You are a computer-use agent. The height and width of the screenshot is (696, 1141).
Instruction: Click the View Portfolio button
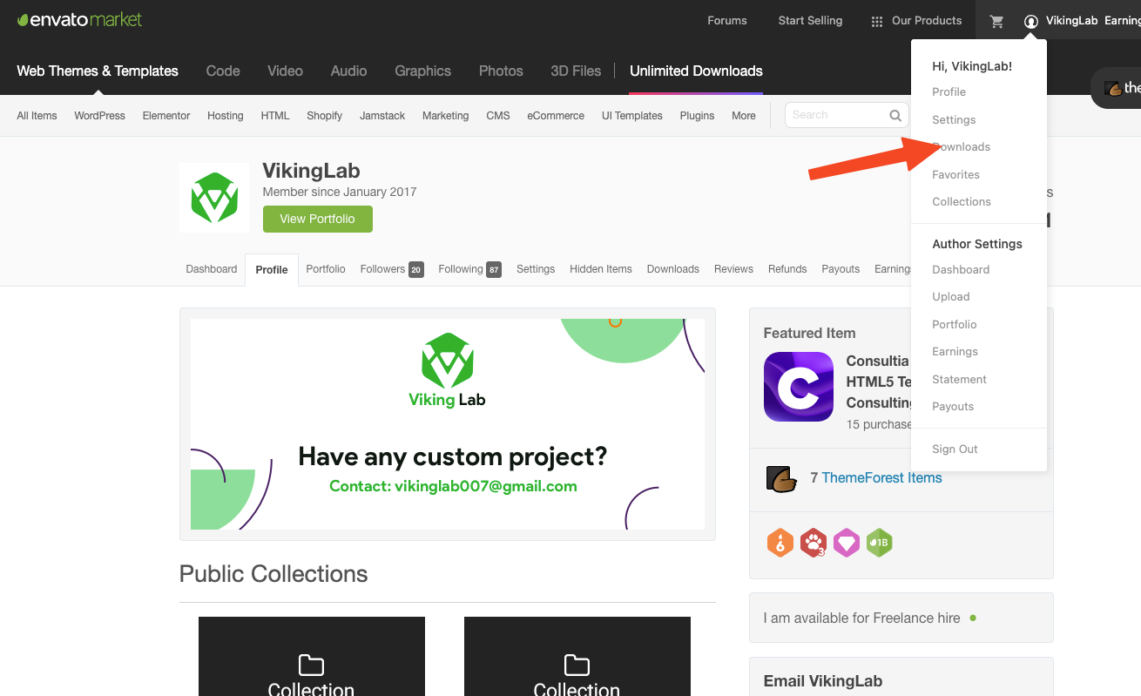click(318, 219)
